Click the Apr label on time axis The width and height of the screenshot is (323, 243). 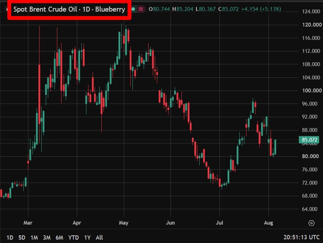[77, 223]
